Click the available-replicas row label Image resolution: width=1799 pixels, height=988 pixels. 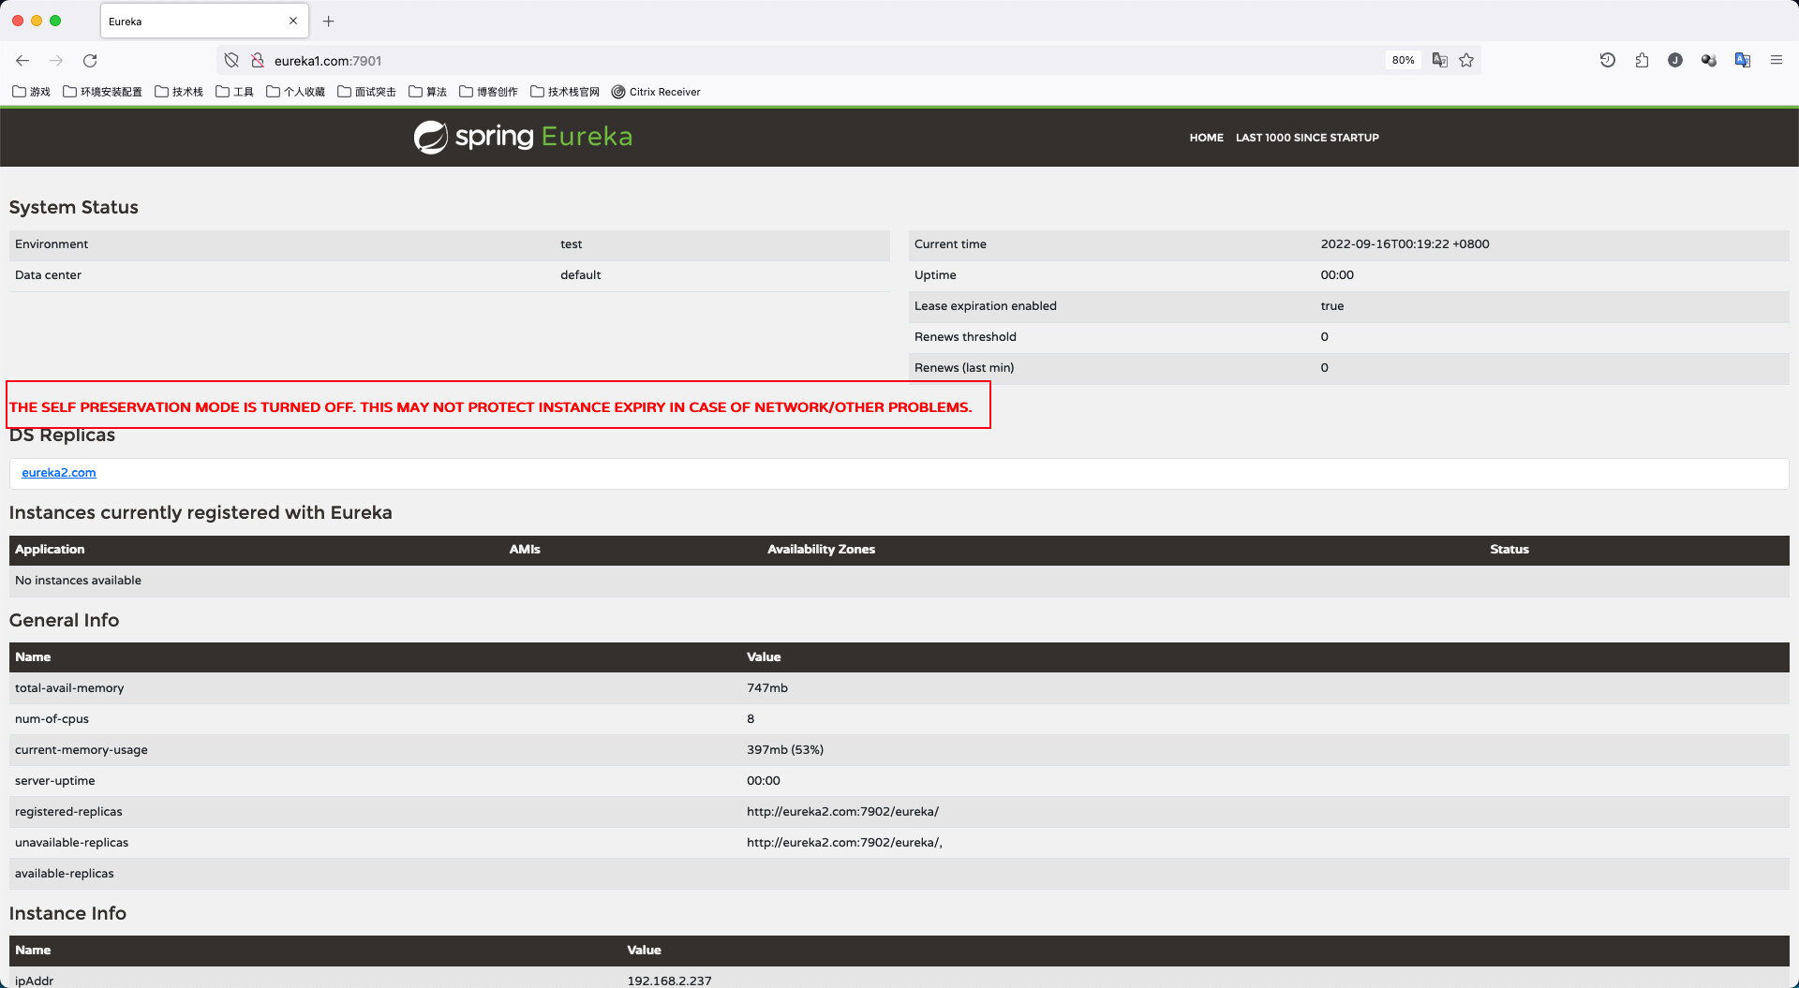point(65,874)
